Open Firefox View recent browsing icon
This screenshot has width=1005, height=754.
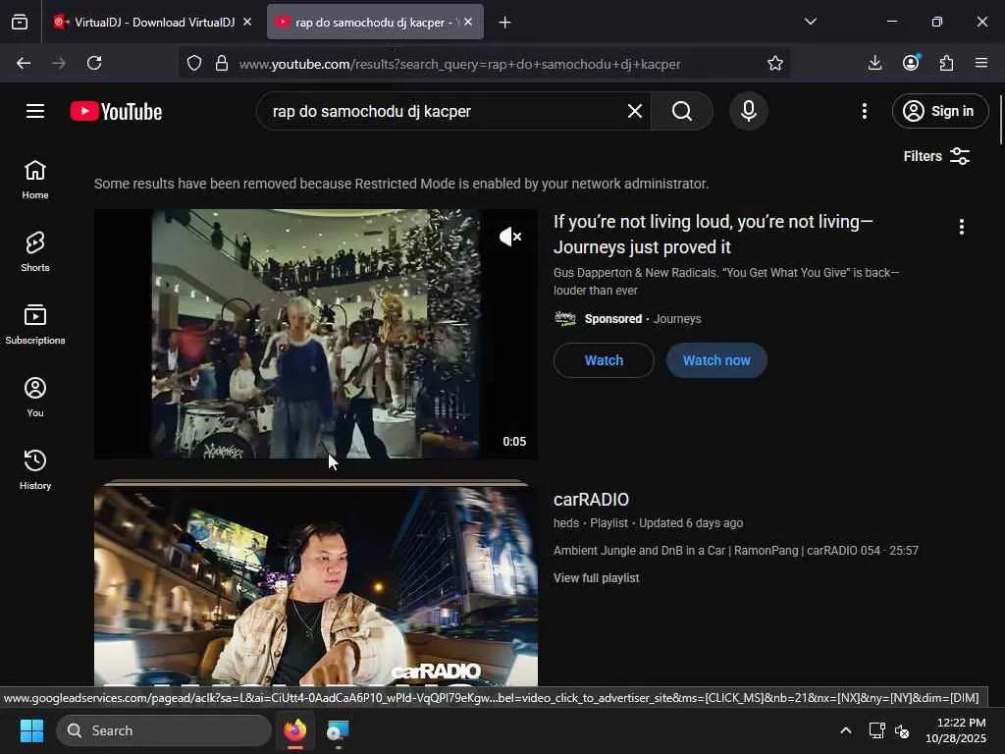click(x=20, y=23)
